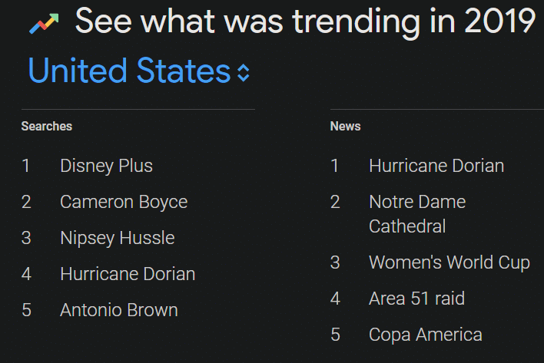
Task: Open Antonio Brown trending search
Action: pyautogui.click(x=119, y=310)
